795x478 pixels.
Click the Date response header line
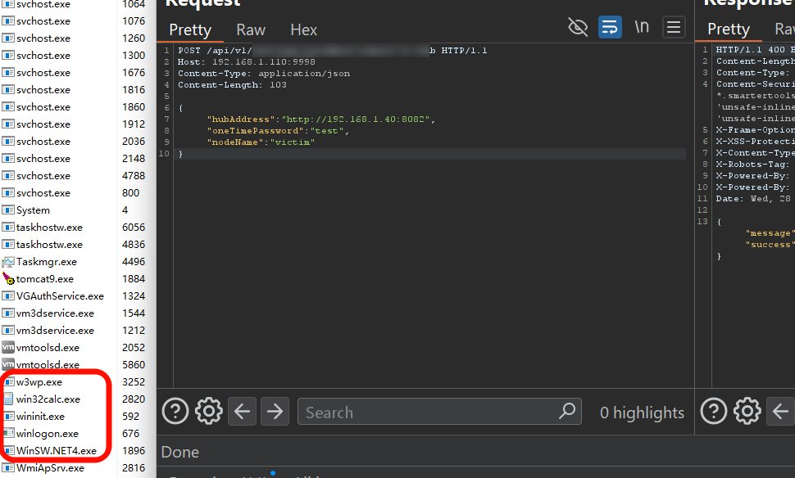tap(754, 199)
